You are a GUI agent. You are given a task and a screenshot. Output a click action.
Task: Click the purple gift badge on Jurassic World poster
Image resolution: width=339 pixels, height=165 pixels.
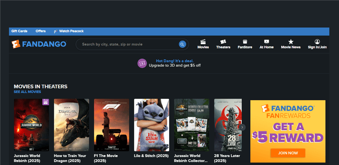45,102
